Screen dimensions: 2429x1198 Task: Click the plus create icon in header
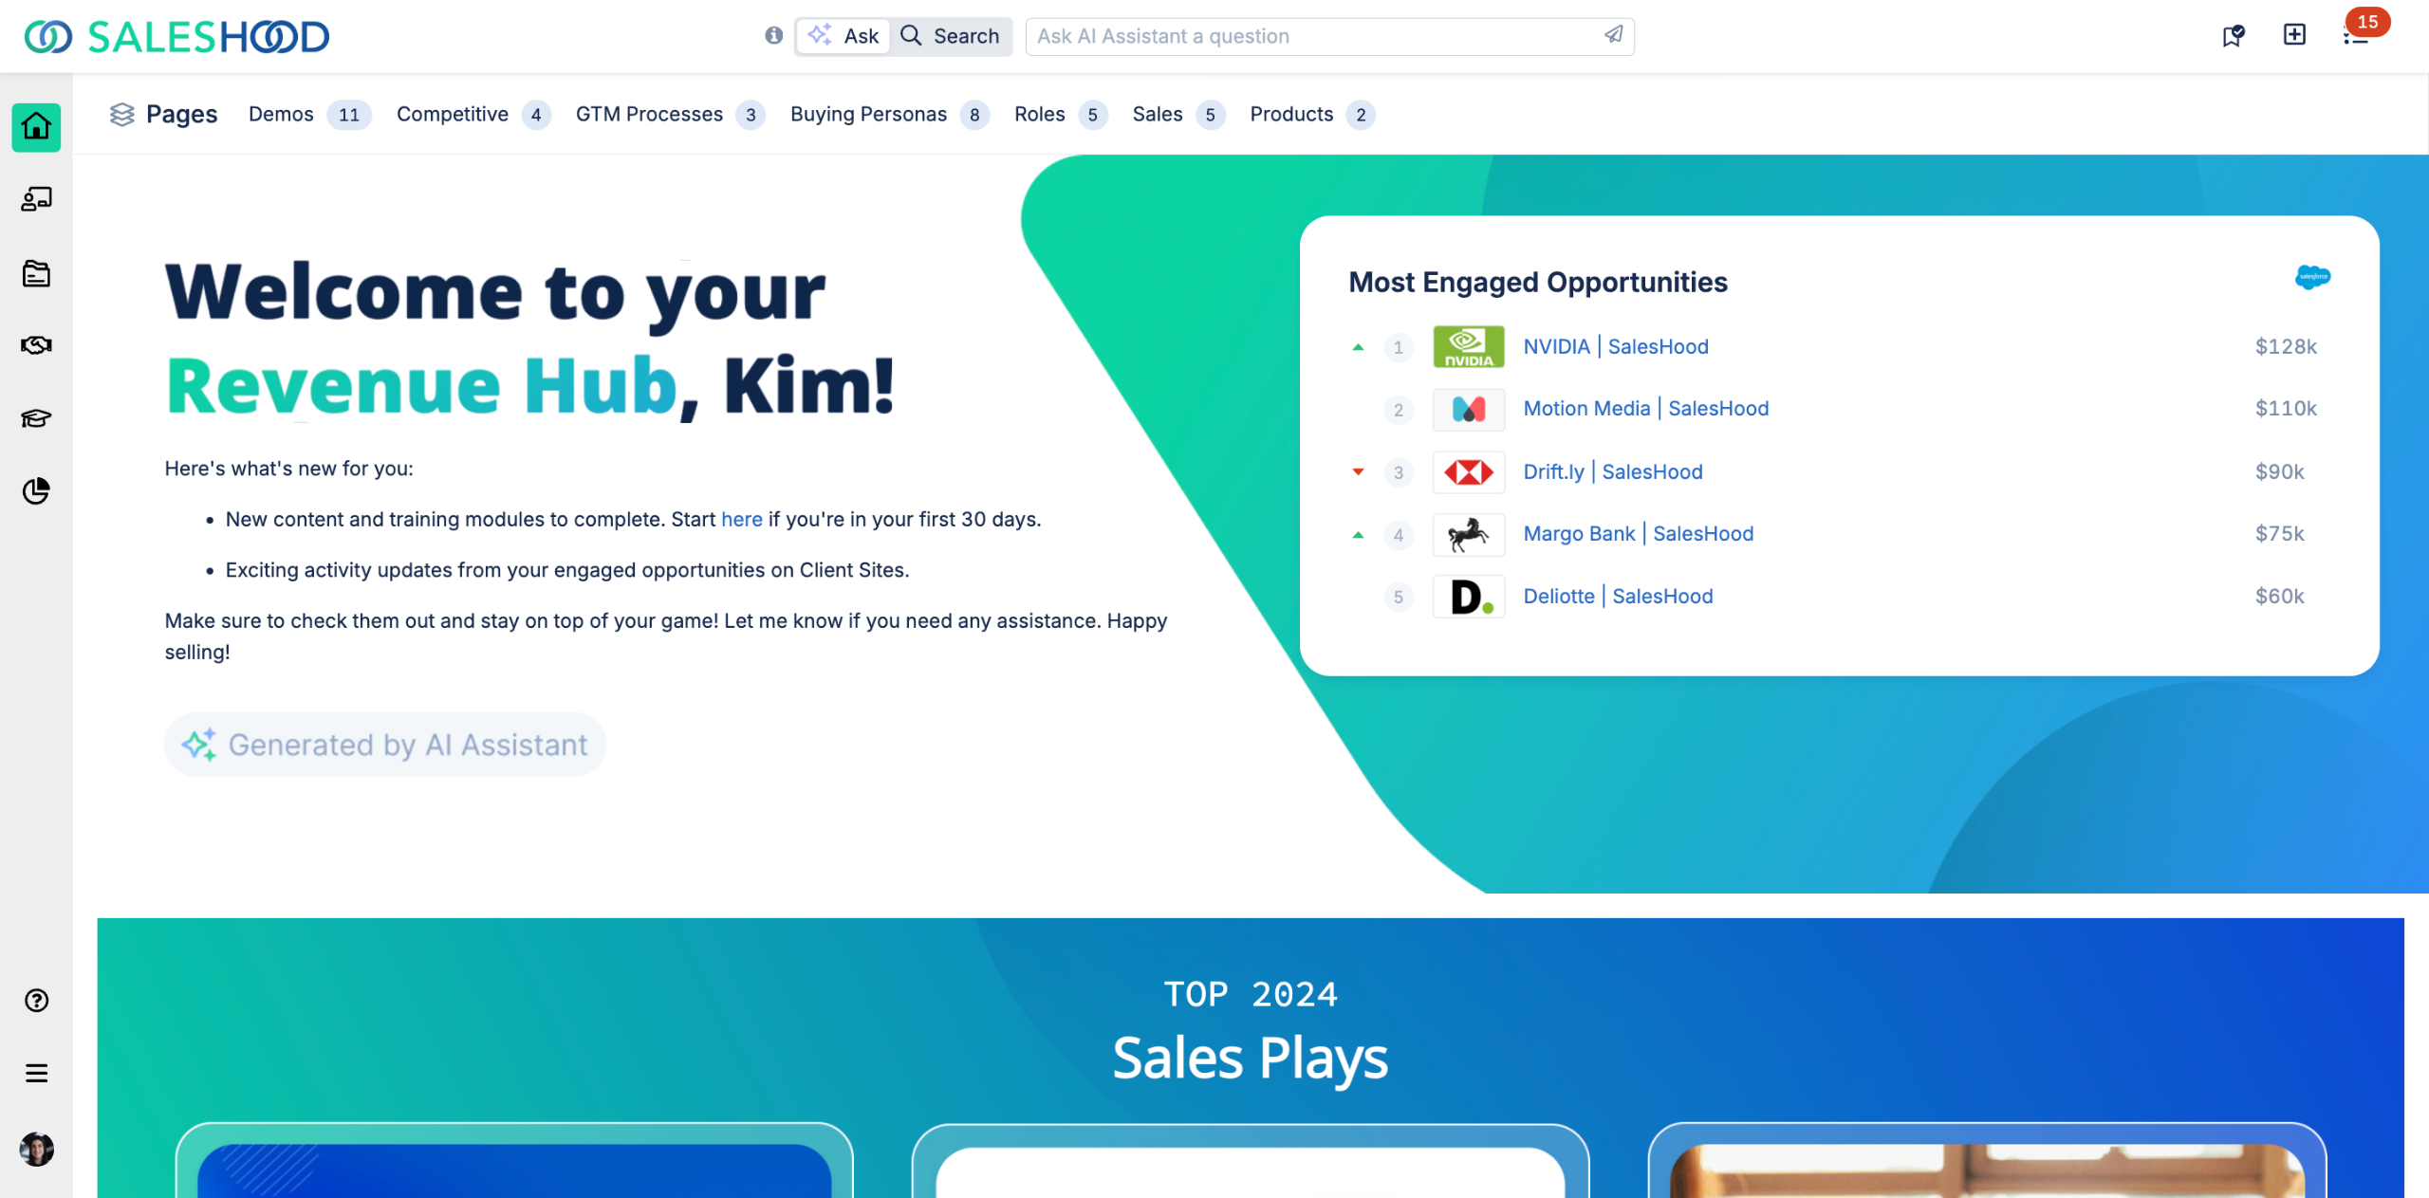tap(2294, 36)
